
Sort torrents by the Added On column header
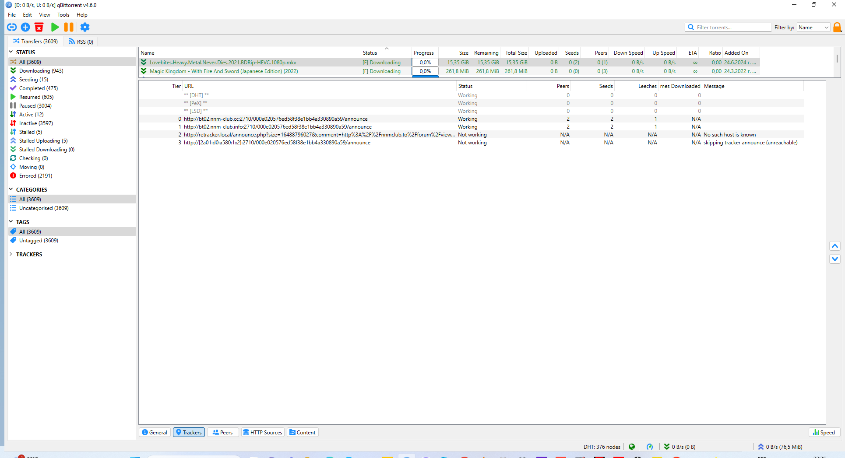point(741,53)
